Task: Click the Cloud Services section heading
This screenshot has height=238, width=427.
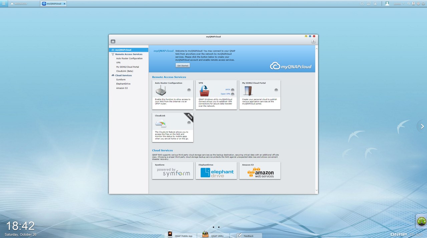Action: point(162,150)
